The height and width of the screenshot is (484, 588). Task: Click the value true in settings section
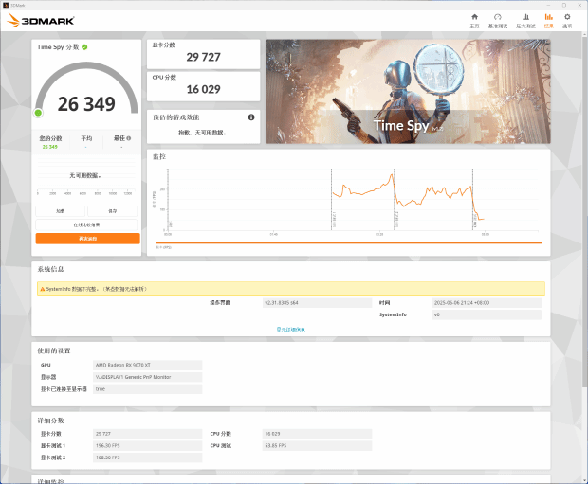[x=147, y=389]
